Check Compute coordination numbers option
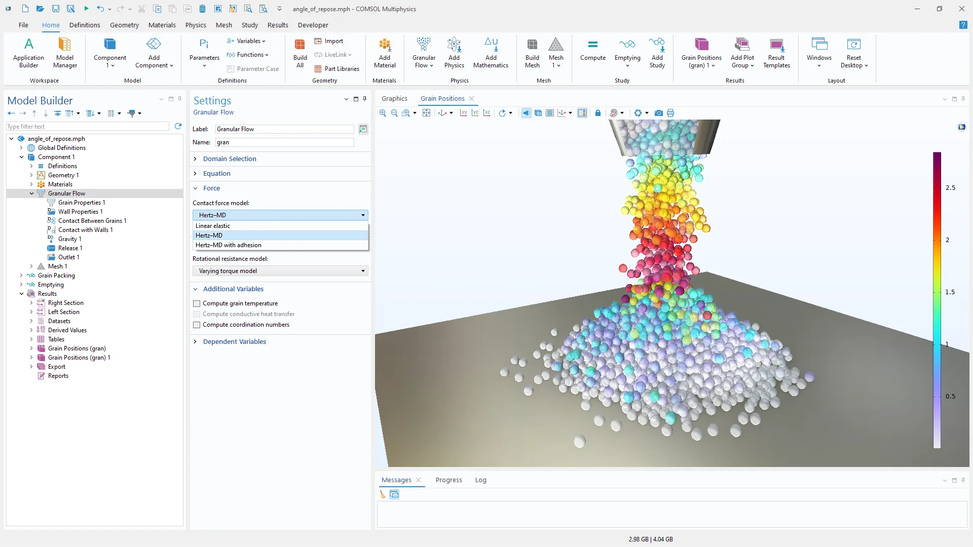 pyautogui.click(x=197, y=325)
